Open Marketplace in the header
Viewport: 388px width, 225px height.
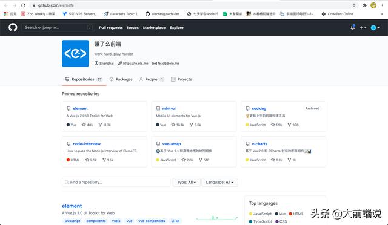tap(154, 28)
